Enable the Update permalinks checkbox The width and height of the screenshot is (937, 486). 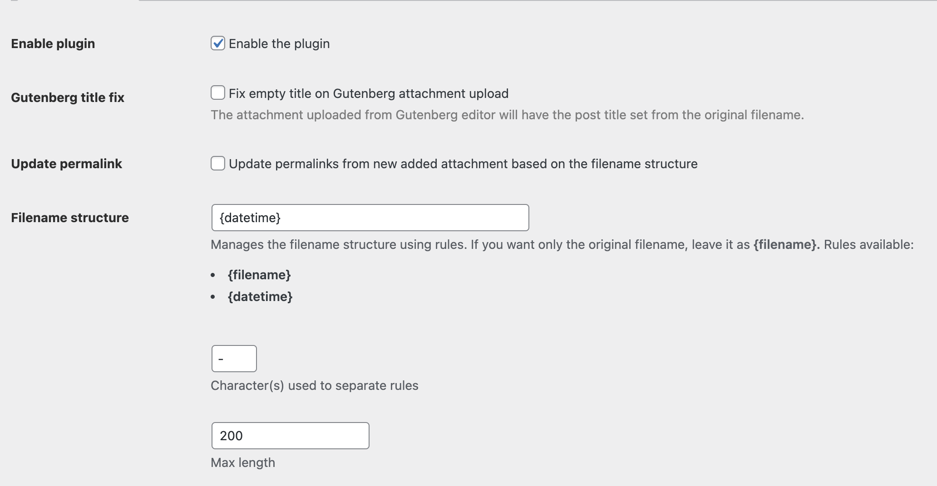(x=218, y=163)
